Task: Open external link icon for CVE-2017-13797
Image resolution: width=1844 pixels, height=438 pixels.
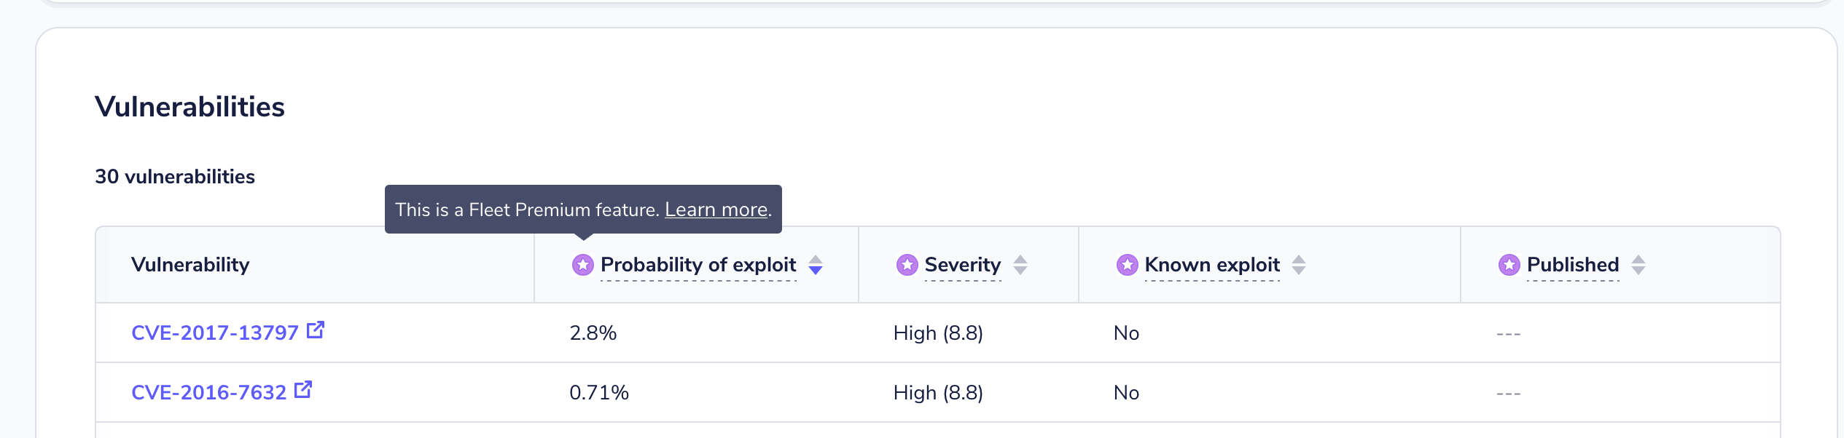Action: click(x=316, y=330)
